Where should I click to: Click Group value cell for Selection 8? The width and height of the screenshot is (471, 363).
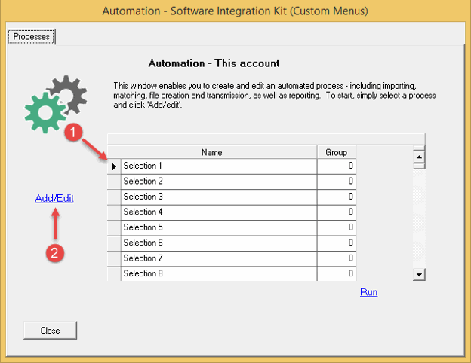(337, 273)
